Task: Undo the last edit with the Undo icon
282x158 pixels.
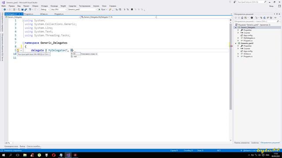Action: click(30, 10)
